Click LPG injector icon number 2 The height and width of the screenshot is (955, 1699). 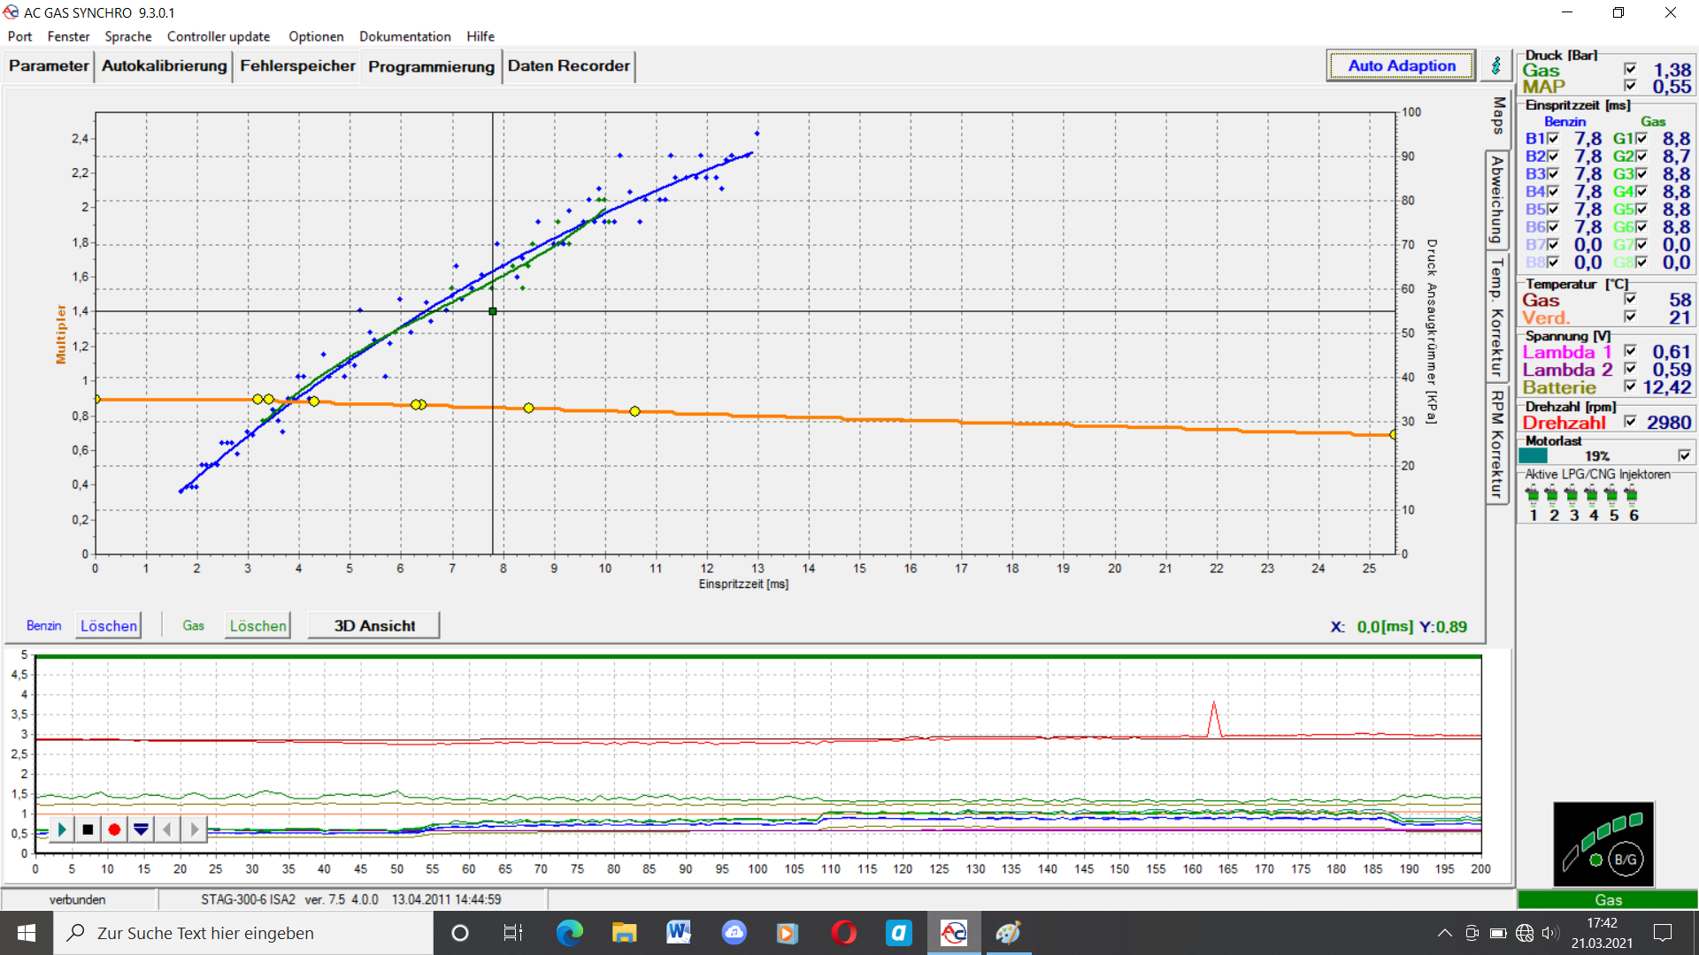pos(1551,494)
